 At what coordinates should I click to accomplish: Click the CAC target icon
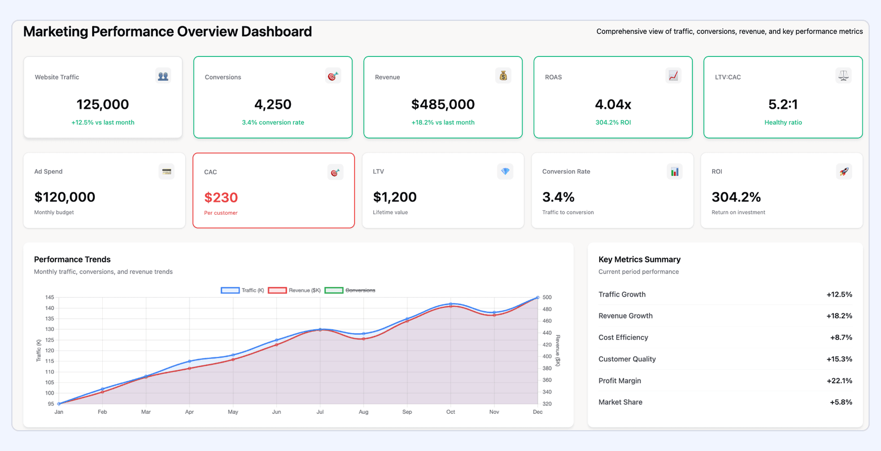click(335, 171)
